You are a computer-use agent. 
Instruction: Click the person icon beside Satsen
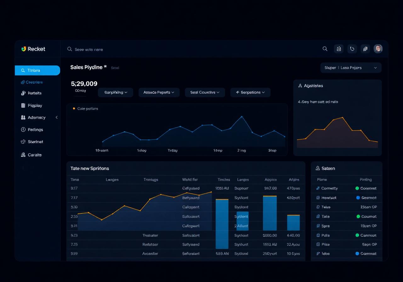pos(318,168)
